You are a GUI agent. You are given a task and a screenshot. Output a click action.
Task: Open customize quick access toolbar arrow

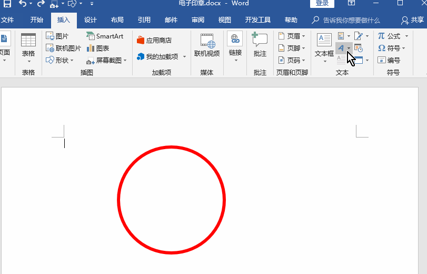tap(92, 4)
